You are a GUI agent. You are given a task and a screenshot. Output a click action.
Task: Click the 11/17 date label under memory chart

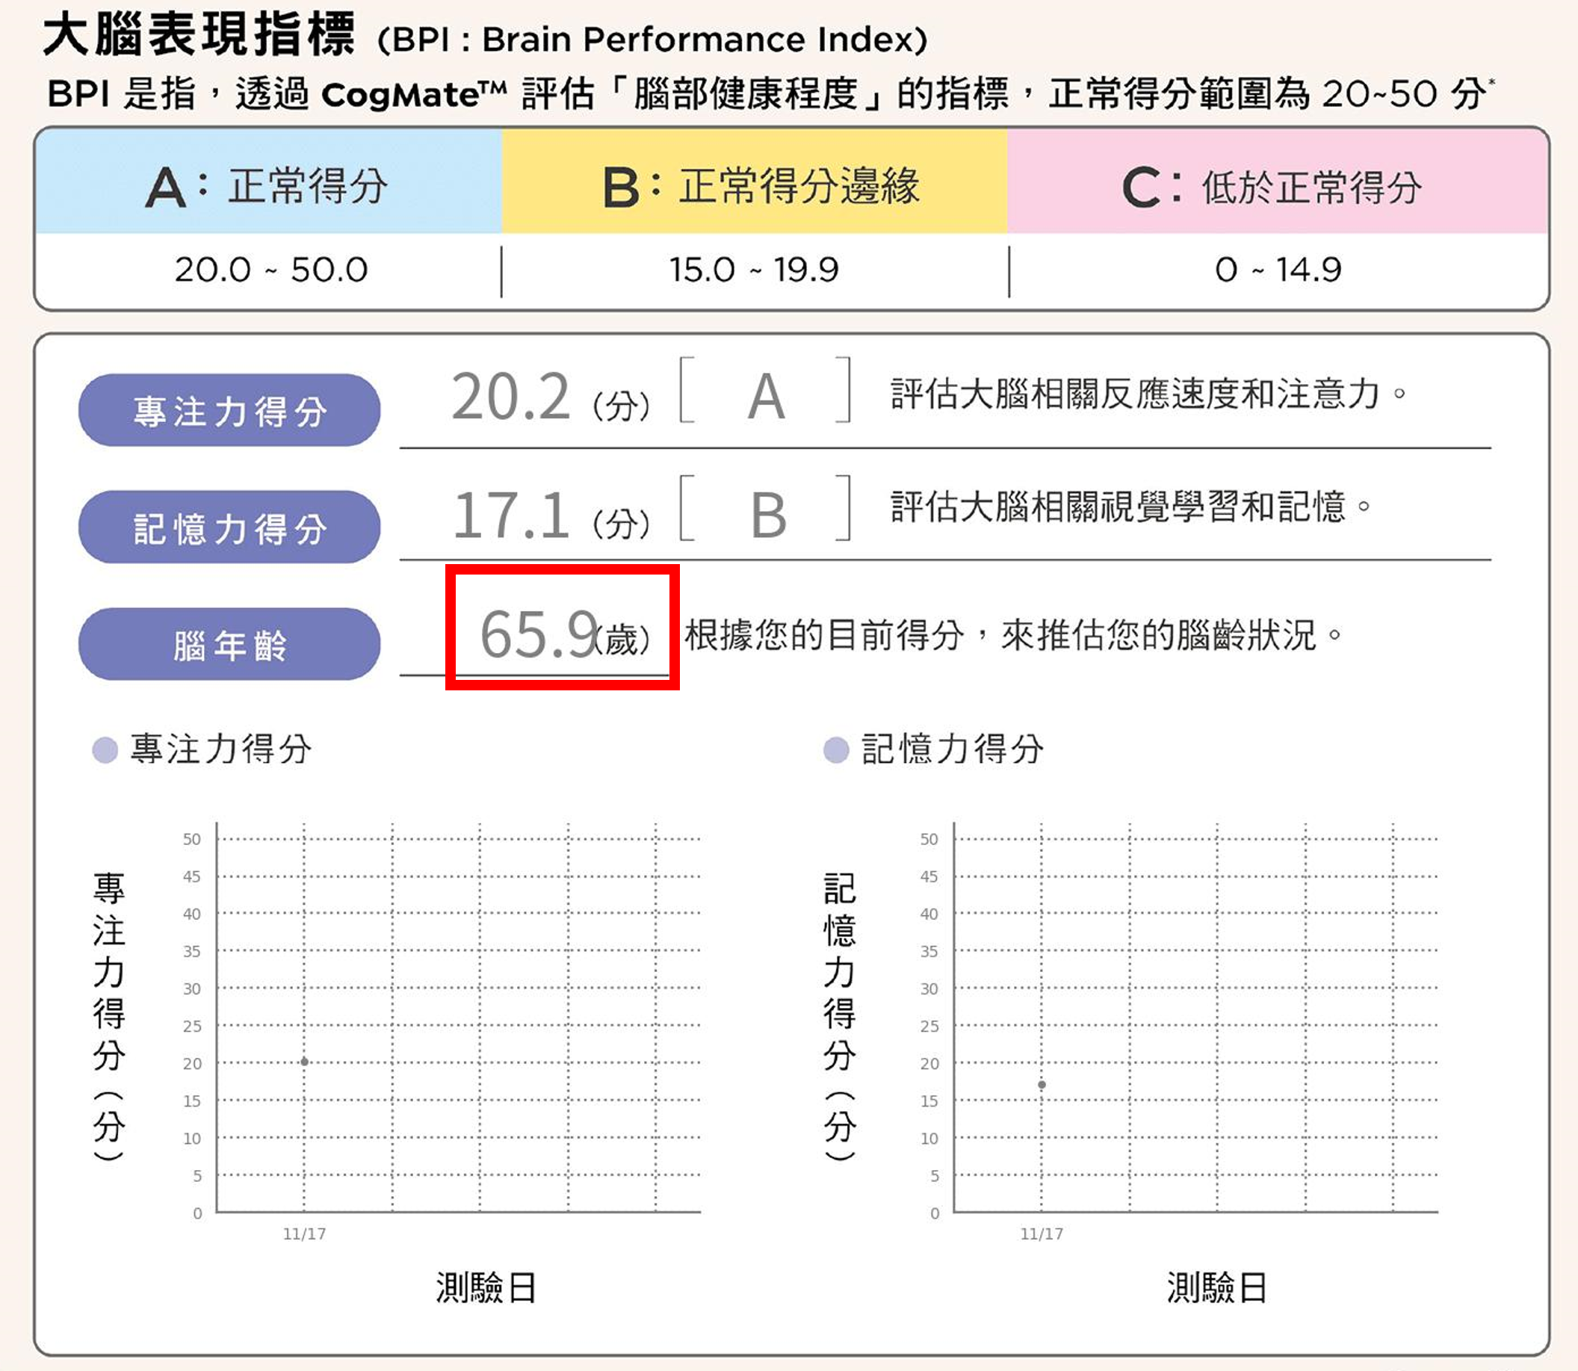pos(1042,1234)
